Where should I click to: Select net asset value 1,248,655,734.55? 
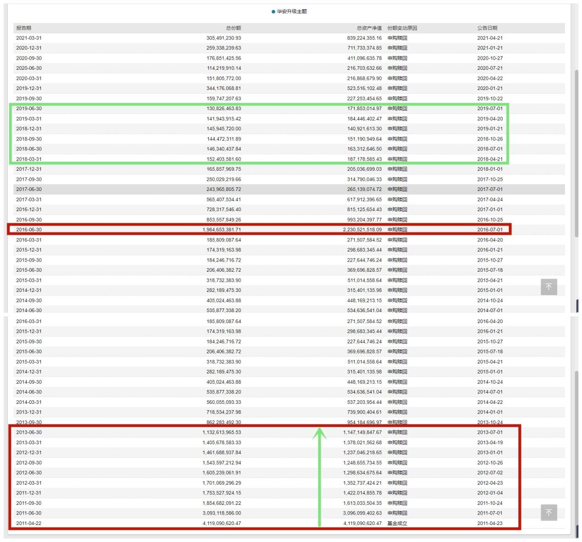coord(363,463)
